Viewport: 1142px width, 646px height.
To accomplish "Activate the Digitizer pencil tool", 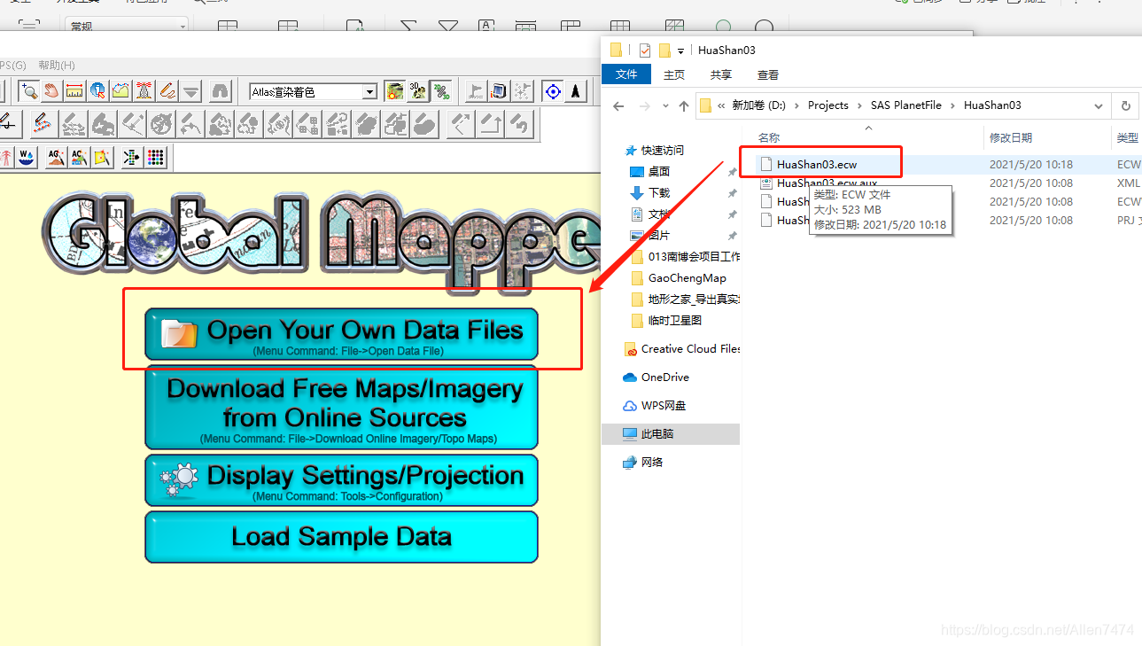I will 167,91.
